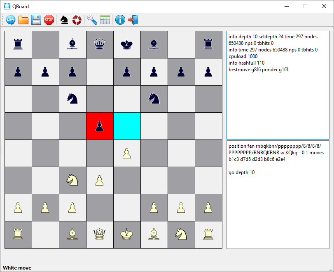Select the white knight on g1

[181, 235]
